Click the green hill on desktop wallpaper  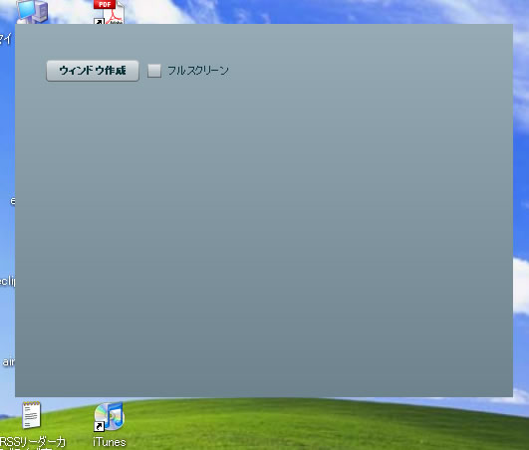coord(304,425)
